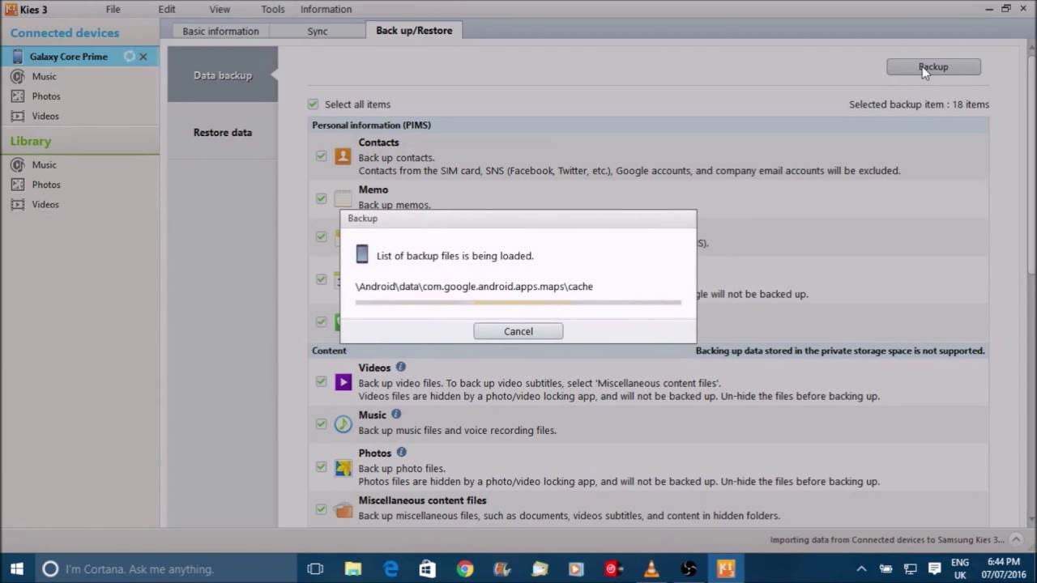This screenshot has height=583, width=1037.
Task: Switch to the Restore data section
Action: point(223,132)
